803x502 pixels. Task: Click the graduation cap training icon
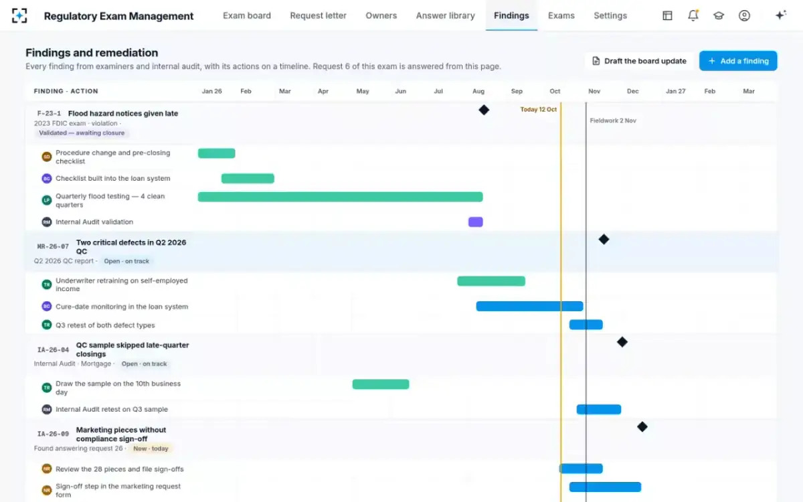pos(719,15)
